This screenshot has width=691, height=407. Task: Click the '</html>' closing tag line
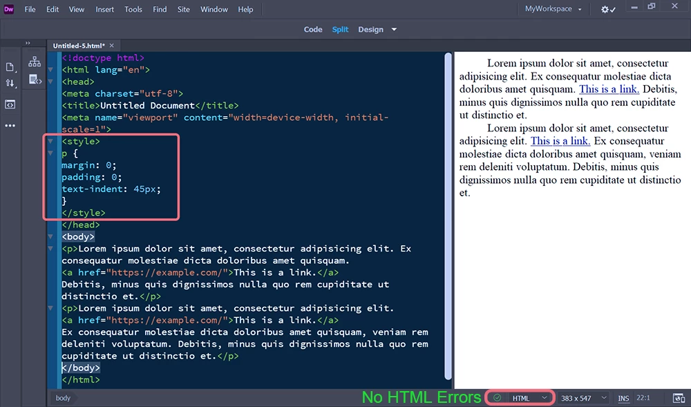(81, 379)
